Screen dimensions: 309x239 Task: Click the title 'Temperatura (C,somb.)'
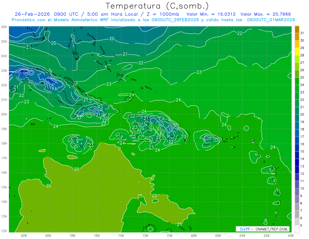[x=157, y=6]
